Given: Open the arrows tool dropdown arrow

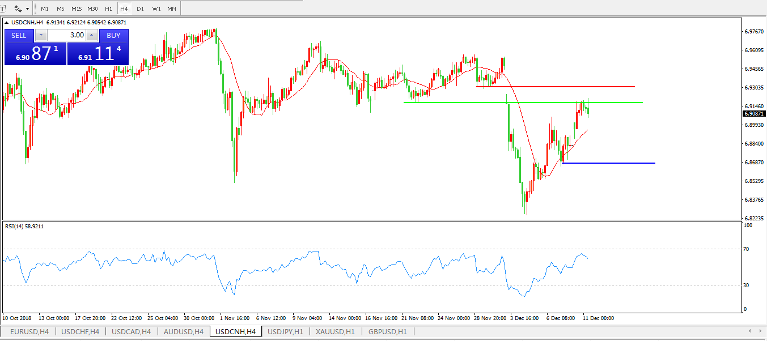Looking at the screenshot, I should click(x=27, y=9).
